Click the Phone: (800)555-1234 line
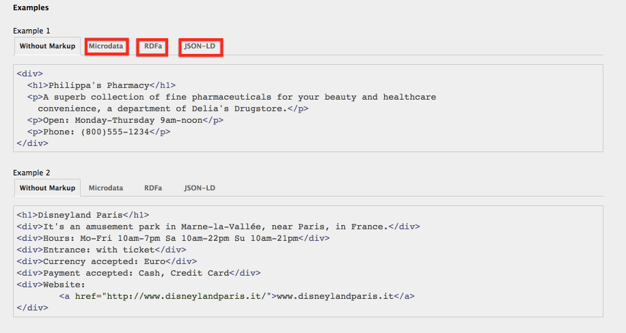 [x=98, y=132]
